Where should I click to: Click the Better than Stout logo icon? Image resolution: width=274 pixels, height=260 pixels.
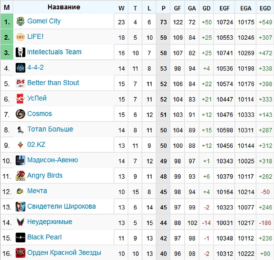click(20, 83)
